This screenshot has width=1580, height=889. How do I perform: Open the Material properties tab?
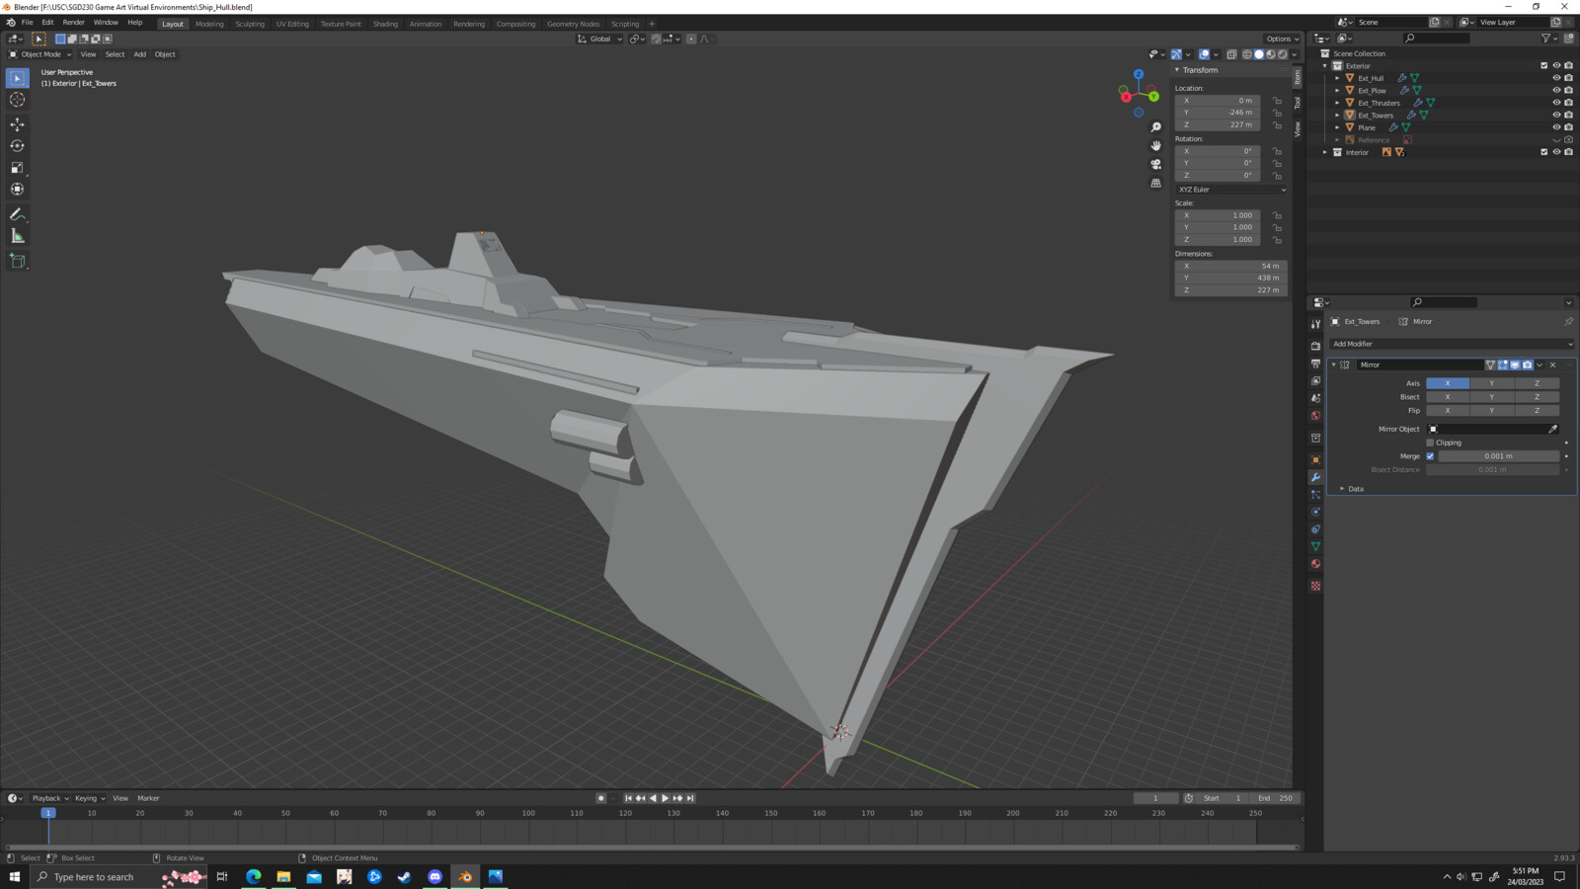tap(1315, 564)
